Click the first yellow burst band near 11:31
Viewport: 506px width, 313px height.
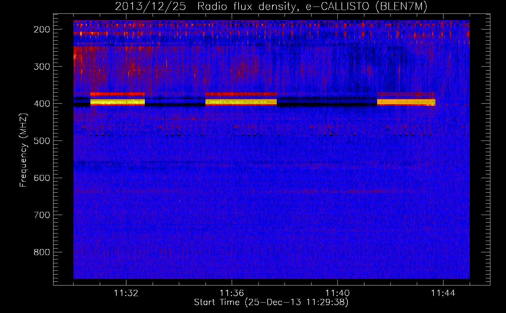(x=118, y=102)
